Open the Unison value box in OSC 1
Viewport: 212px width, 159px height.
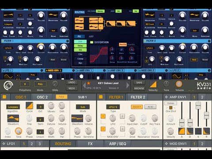(x=40, y=132)
